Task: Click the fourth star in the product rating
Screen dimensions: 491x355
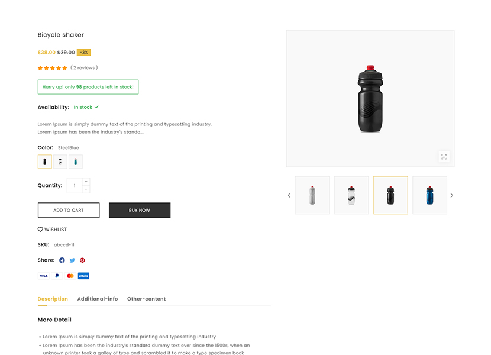Action: click(x=60, y=67)
